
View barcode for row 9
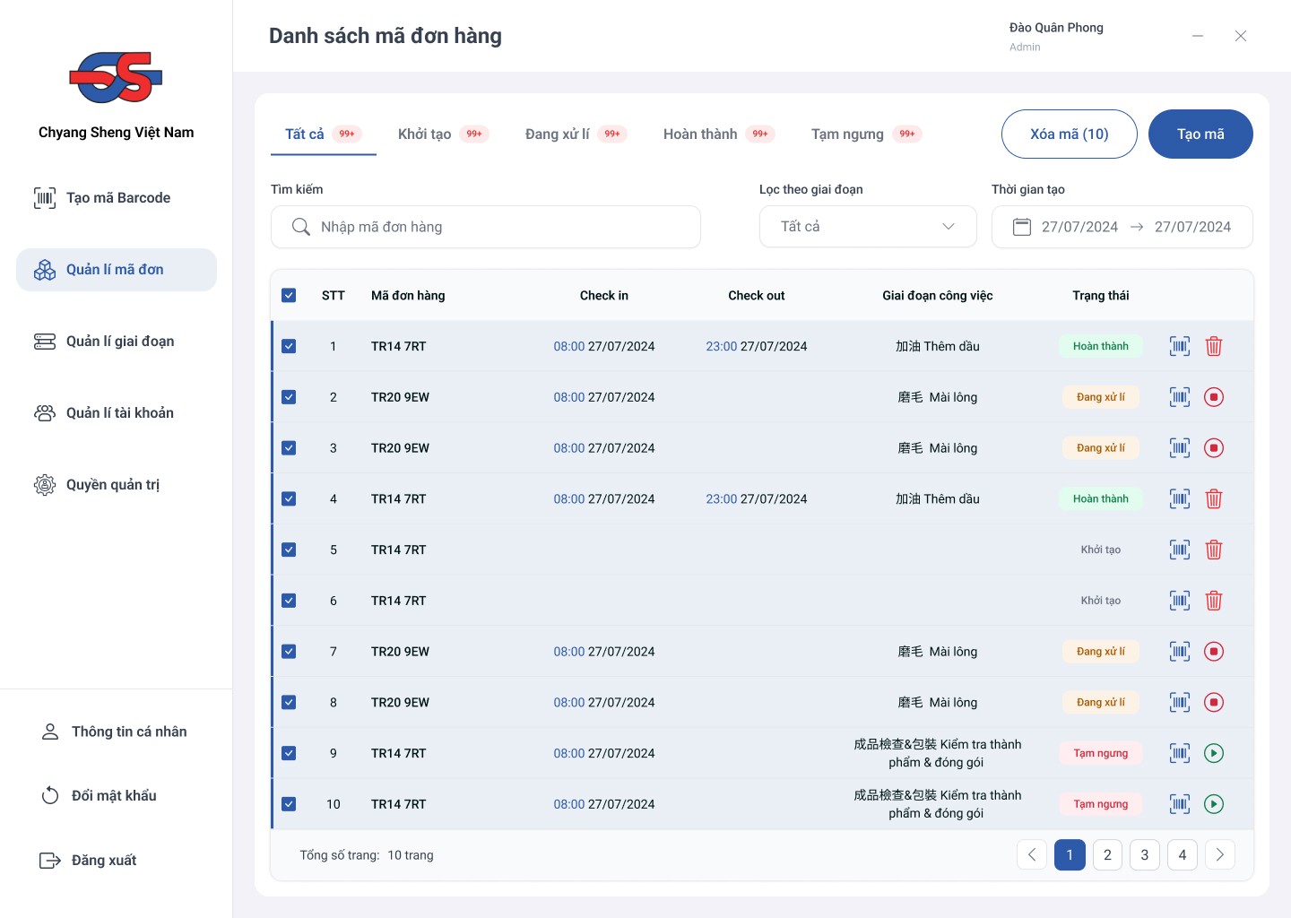(1180, 753)
